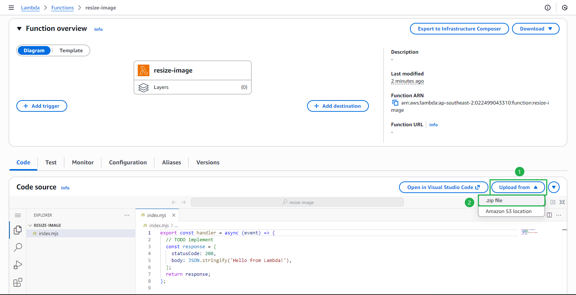Click the return response; code line

[x=188, y=274]
